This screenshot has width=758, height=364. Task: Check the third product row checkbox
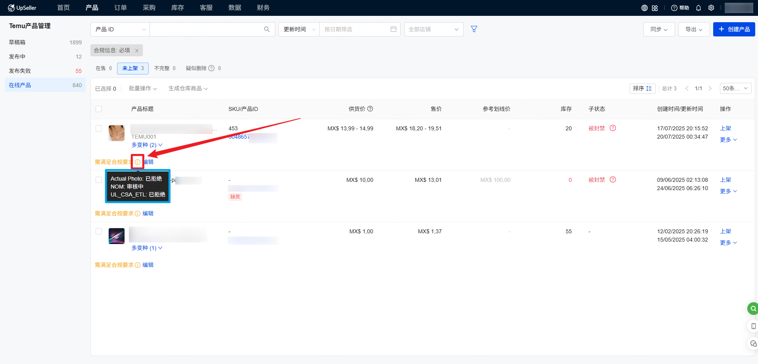(99, 231)
